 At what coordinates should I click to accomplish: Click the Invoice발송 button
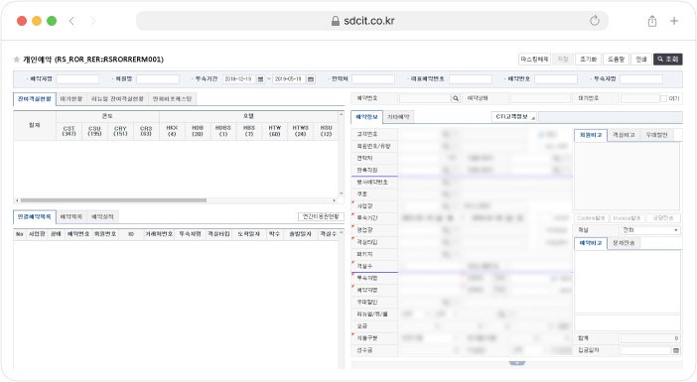point(627,218)
